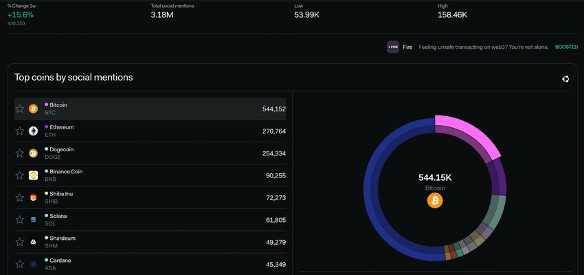584x275 pixels.
Task: Open the Shardeum name link
Action: pos(63,238)
